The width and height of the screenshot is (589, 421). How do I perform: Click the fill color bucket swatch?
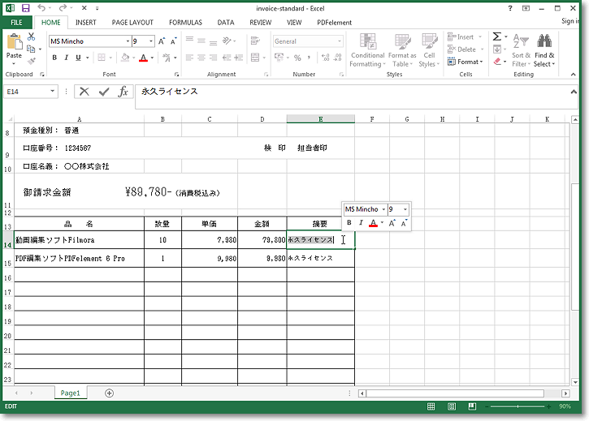point(125,58)
